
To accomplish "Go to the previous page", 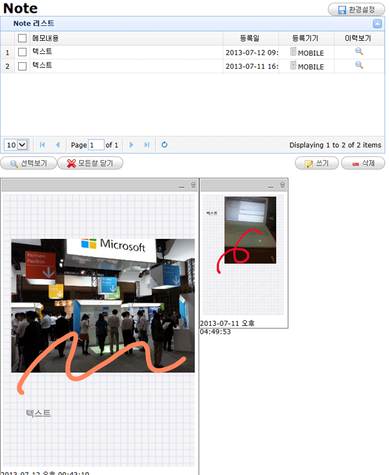I will (x=58, y=145).
